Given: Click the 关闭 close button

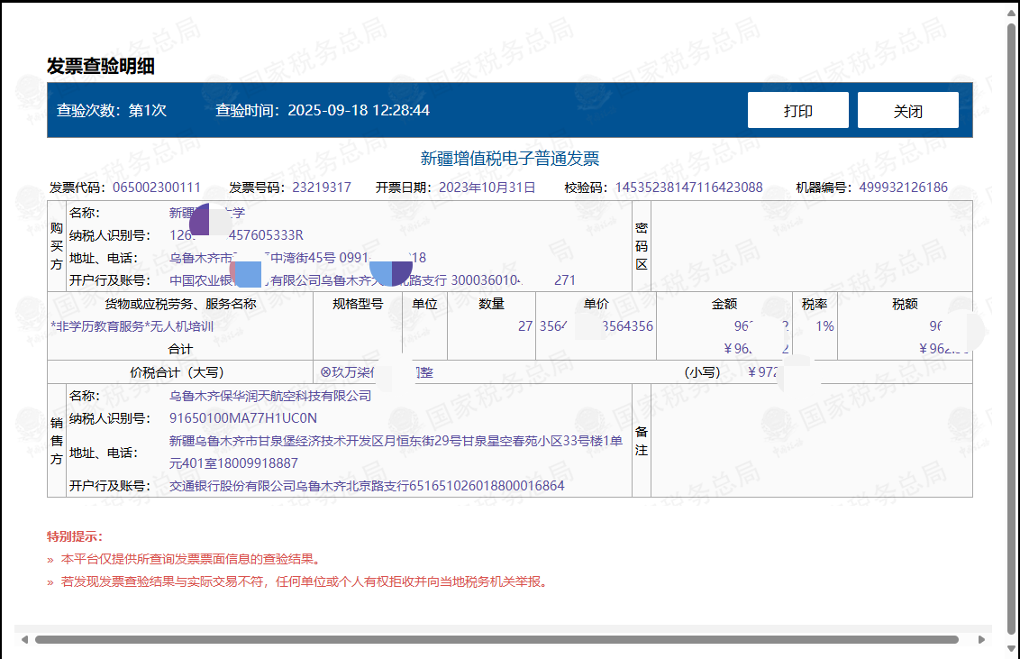Looking at the screenshot, I should point(907,110).
